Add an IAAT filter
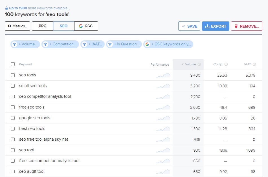The height and width of the screenshot is (177, 268). point(93,44)
